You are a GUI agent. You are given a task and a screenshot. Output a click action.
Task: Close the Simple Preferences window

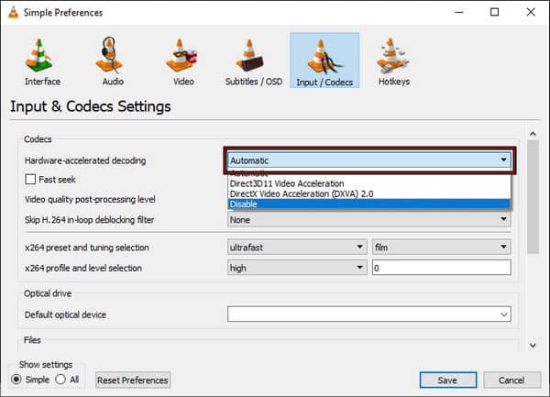(531, 12)
